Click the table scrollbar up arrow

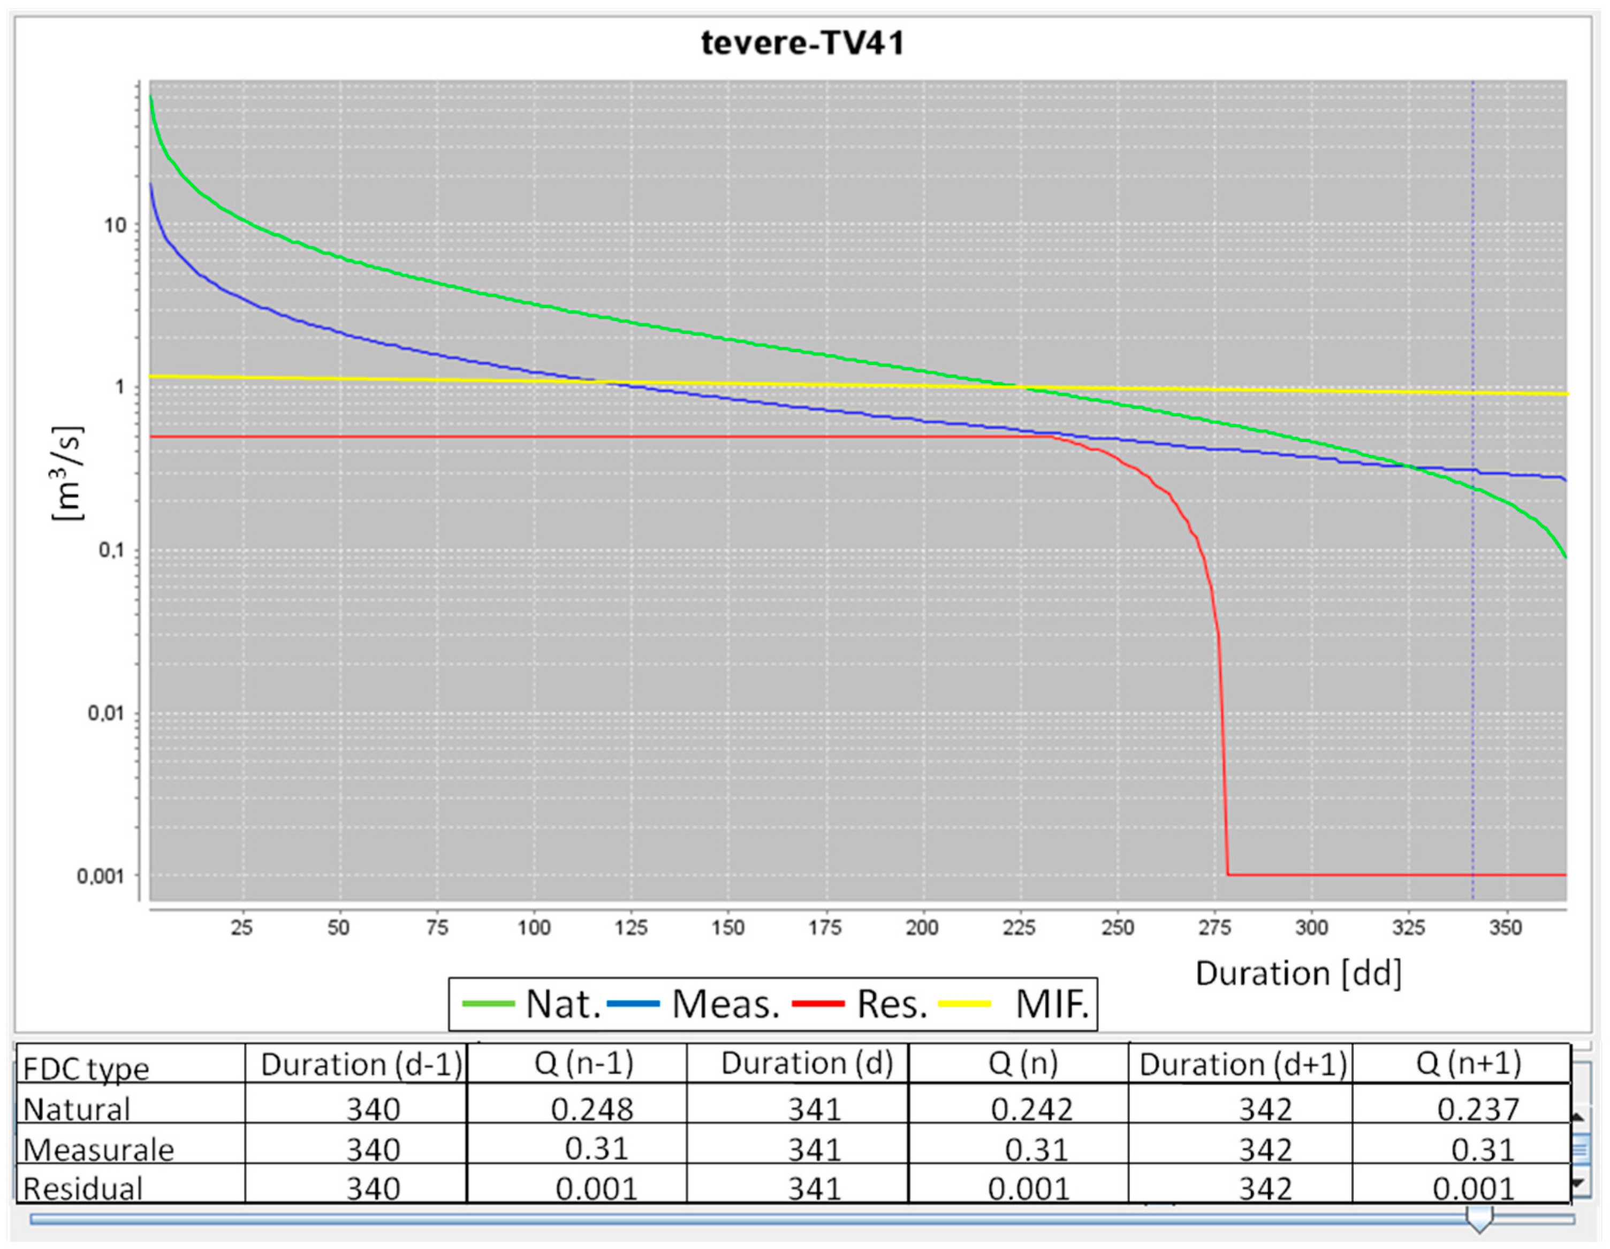[1579, 1117]
